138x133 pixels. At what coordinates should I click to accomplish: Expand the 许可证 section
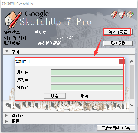(7, 115)
